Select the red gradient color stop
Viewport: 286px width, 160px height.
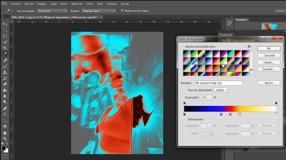(x=230, y=114)
